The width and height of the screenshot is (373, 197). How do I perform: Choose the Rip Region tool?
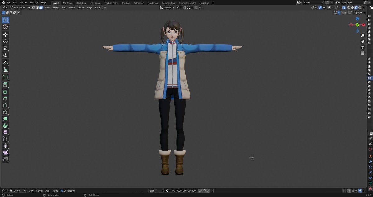click(x=5, y=160)
